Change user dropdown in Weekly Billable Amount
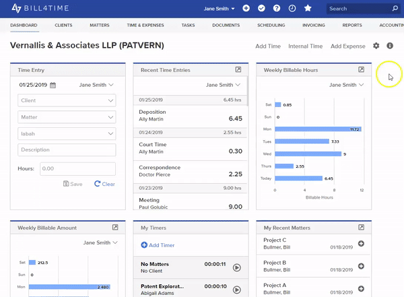The image size is (404, 297). pos(100,242)
